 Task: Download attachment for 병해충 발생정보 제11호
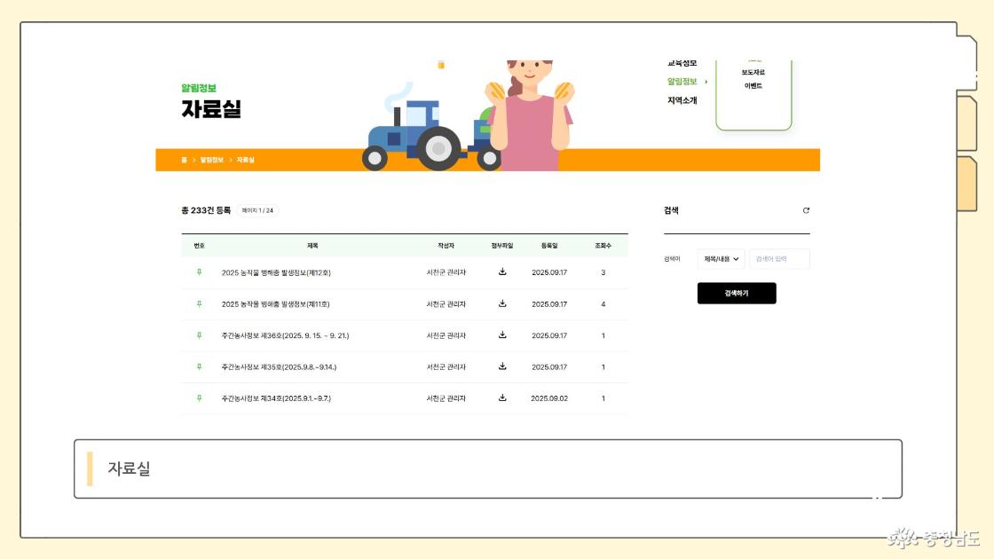pyautogui.click(x=502, y=303)
